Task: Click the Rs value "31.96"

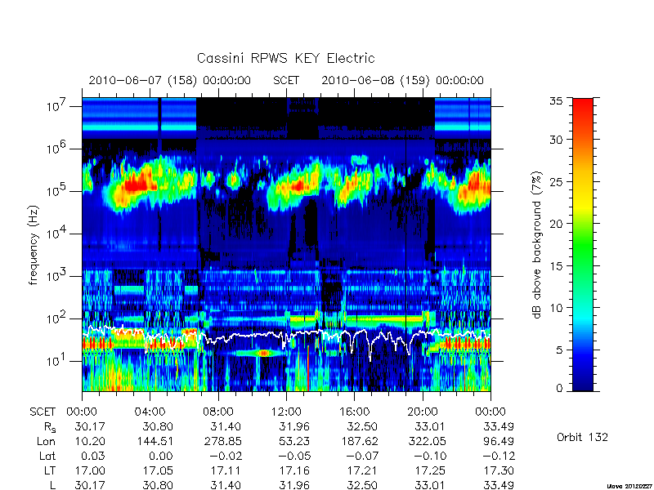Action: point(294,426)
